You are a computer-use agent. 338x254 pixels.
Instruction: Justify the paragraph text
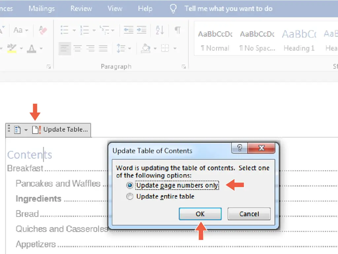(x=103, y=49)
